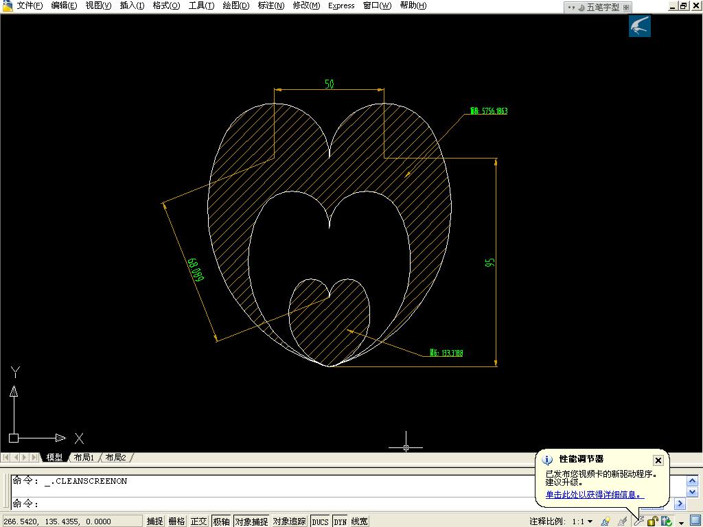The height and width of the screenshot is (527, 703).
Task: Toggle 栅格 grid display
Action: pyautogui.click(x=176, y=522)
